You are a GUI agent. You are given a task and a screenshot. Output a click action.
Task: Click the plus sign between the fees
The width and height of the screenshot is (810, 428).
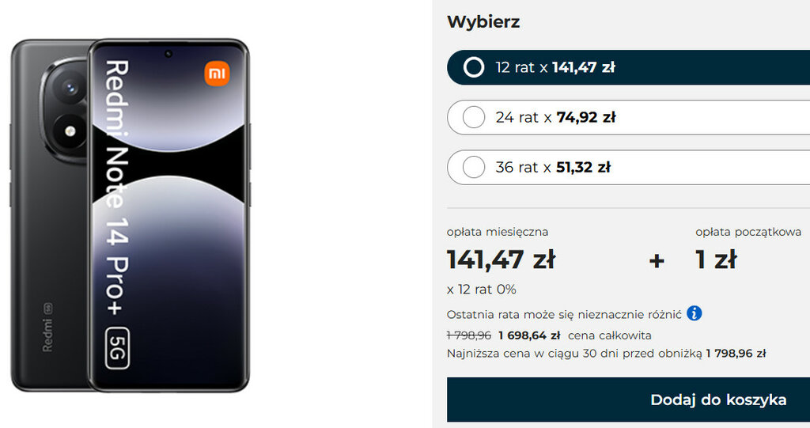click(x=657, y=260)
